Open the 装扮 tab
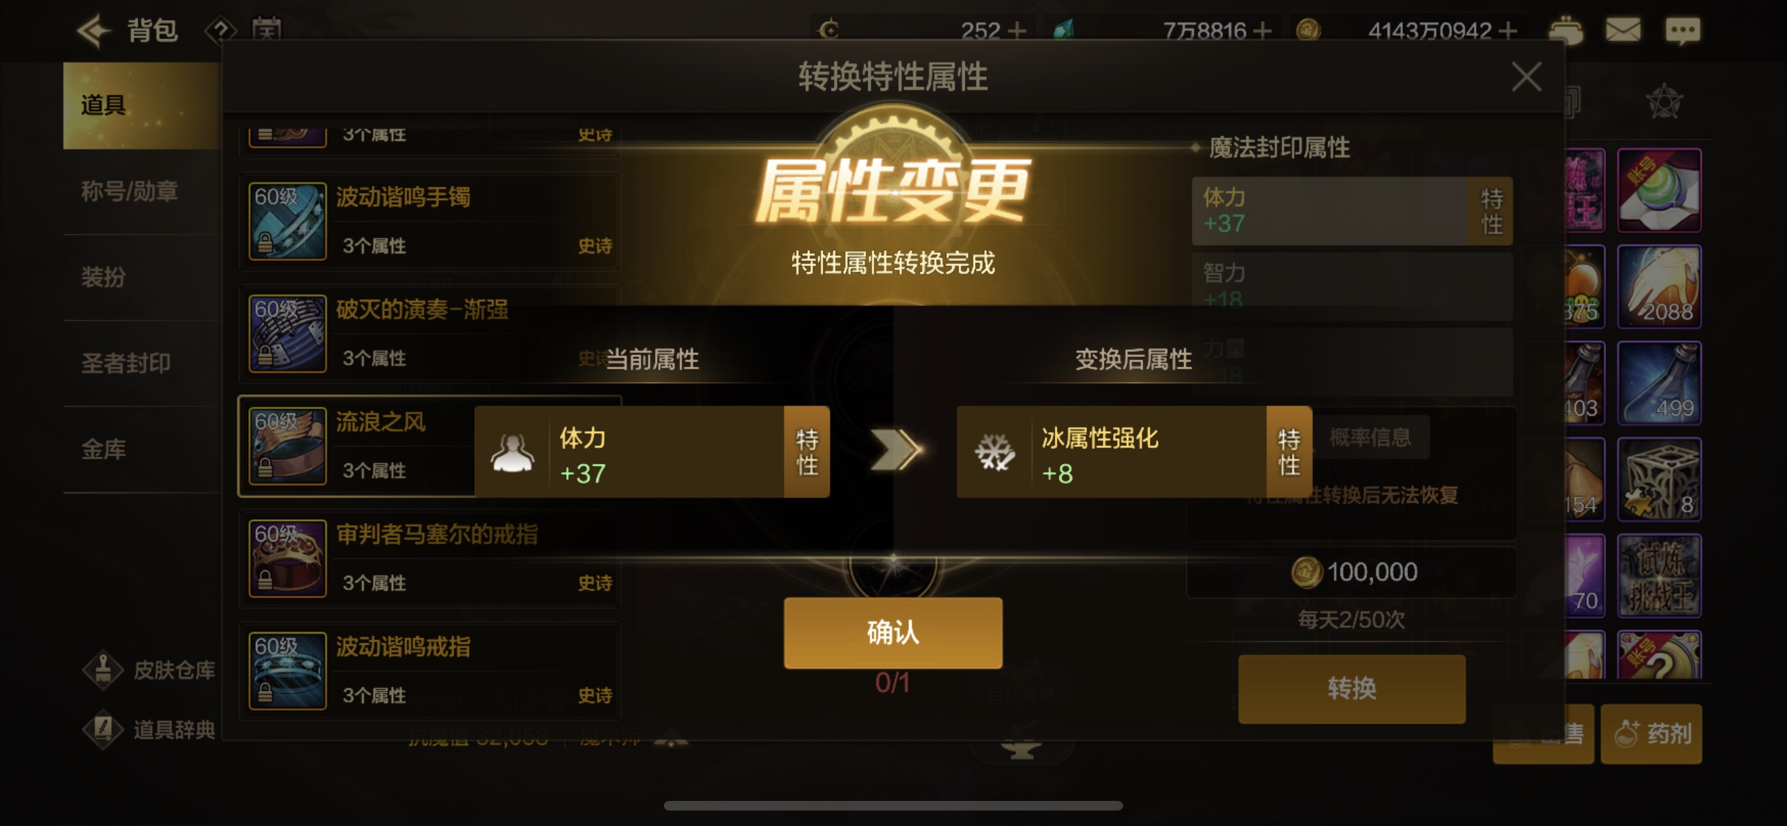1787x826 pixels. coord(142,277)
